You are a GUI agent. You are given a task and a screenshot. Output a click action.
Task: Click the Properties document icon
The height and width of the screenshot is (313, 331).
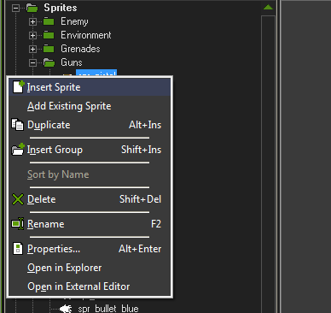pyautogui.click(x=18, y=249)
